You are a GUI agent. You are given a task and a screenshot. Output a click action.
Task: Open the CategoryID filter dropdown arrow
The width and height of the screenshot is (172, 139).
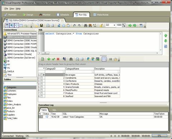pos(64,72)
